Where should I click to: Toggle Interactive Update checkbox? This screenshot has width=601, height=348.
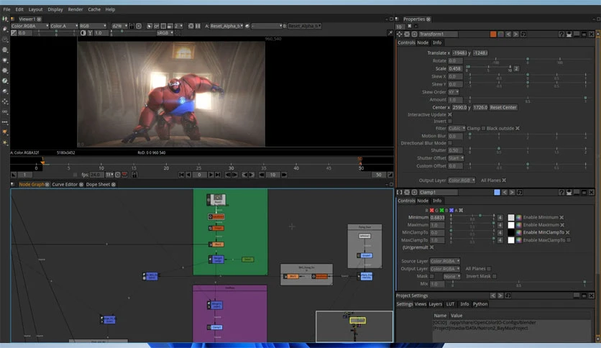450,114
